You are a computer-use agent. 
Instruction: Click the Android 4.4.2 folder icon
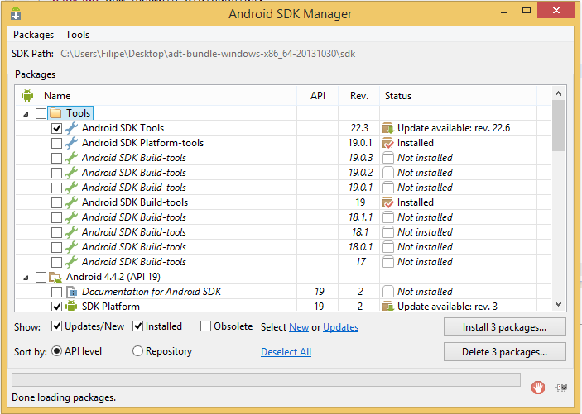click(55, 277)
